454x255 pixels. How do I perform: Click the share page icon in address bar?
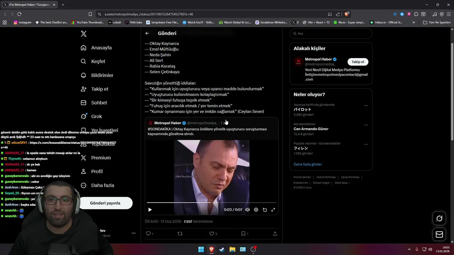click(x=337, y=14)
